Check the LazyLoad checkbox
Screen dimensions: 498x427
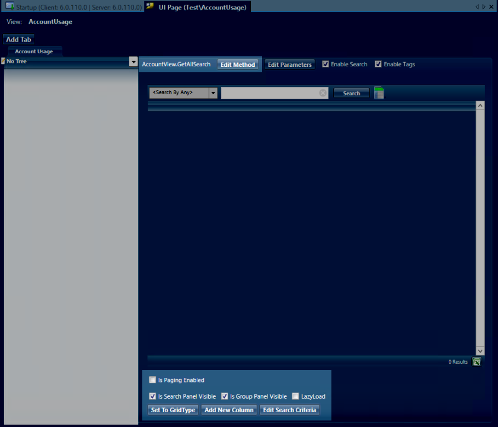295,397
